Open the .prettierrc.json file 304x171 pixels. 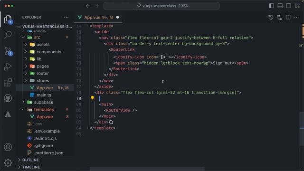(x=45, y=153)
